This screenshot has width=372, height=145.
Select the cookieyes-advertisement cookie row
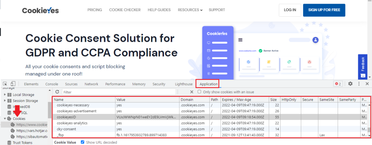[210, 111]
